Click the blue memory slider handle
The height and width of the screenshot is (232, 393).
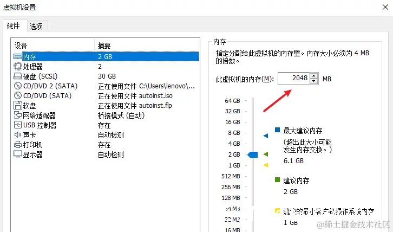pos(253,154)
